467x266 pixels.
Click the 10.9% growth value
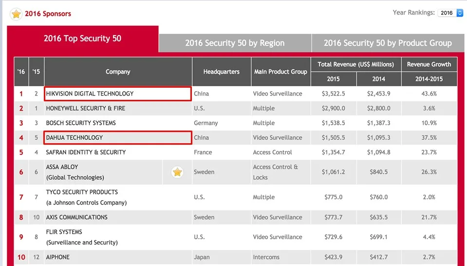429,123
